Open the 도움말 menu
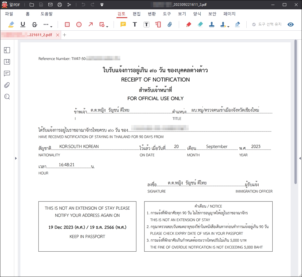 coord(46,14)
